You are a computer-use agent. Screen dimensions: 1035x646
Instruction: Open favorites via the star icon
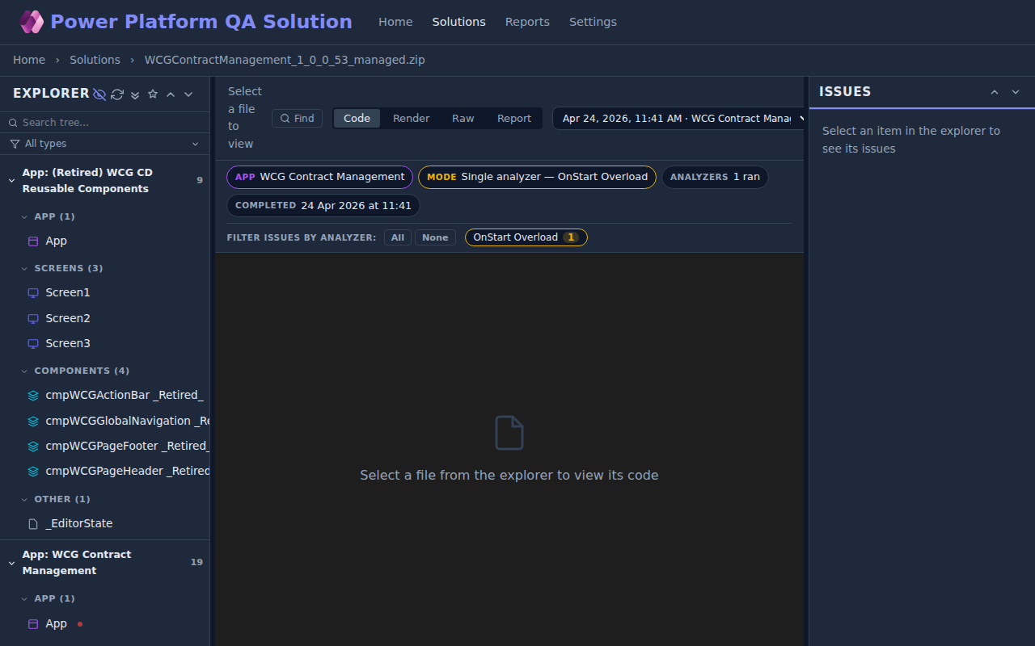coord(153,94)
